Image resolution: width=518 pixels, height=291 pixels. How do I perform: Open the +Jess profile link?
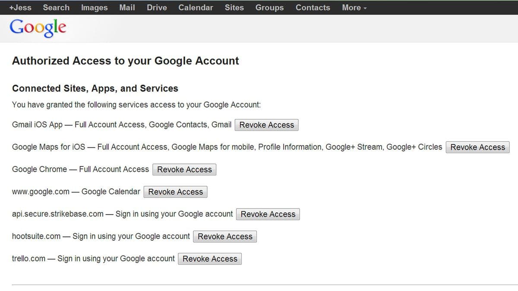pos(20,7)
